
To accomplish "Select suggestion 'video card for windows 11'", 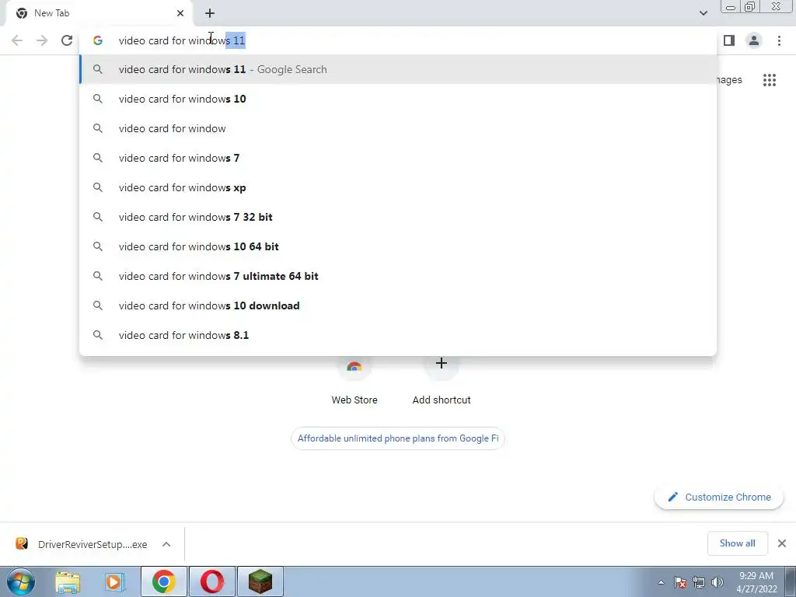I will (x=398, y=69).
